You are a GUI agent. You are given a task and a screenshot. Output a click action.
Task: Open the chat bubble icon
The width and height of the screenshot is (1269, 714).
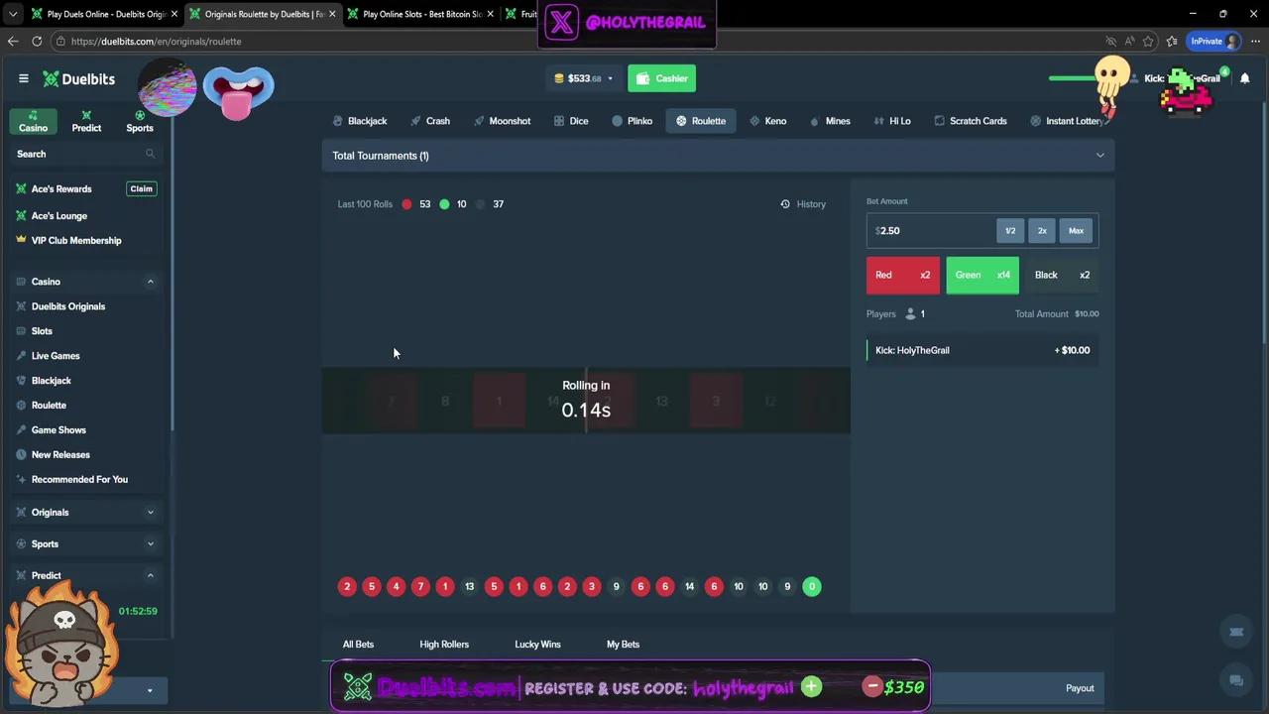click(x=1236, y=680)
